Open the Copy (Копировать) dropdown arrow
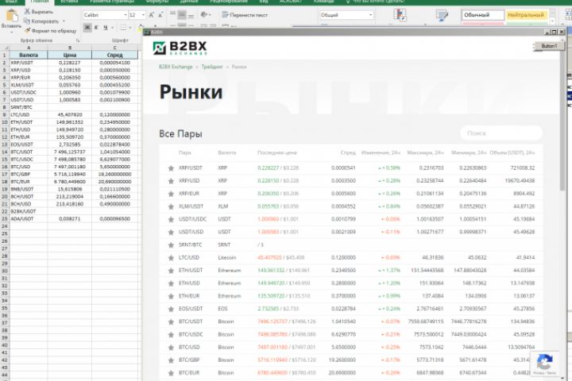572x381 pixels. pos(64,21)
